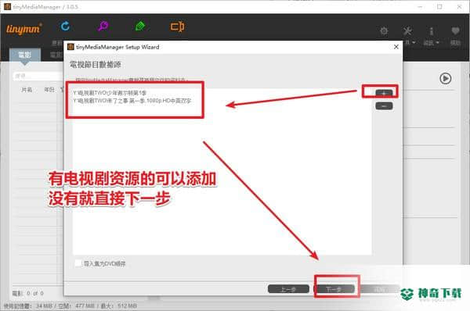Click the tinyMediaManager Setup Wizard title icon
The width and height of the screenshot is (470, 311).
(70, 47)
